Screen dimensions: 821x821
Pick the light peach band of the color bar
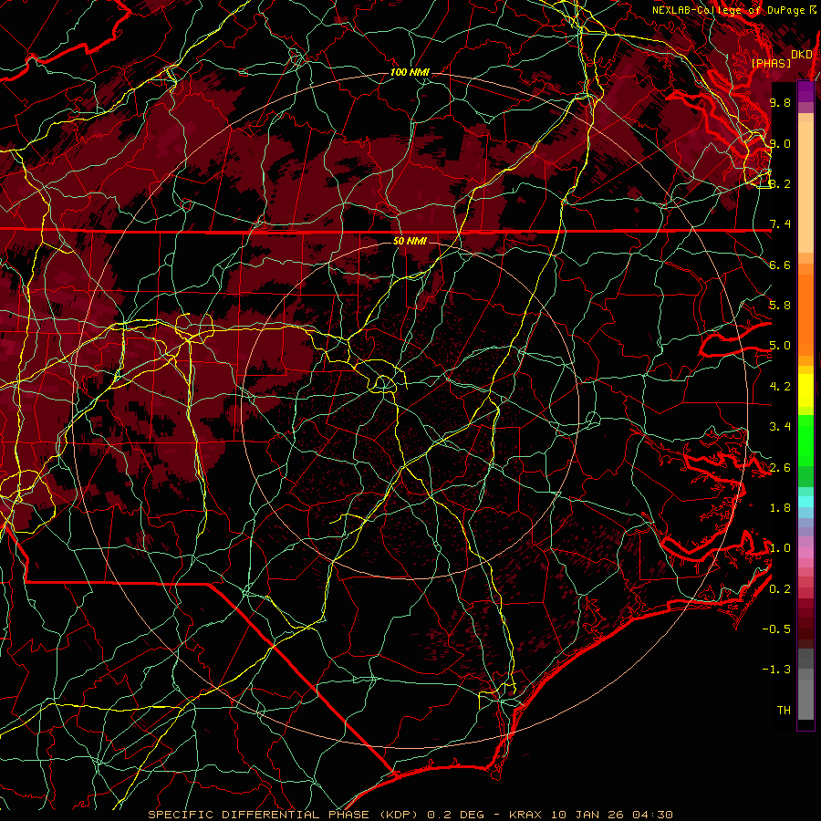pos(805,189)
